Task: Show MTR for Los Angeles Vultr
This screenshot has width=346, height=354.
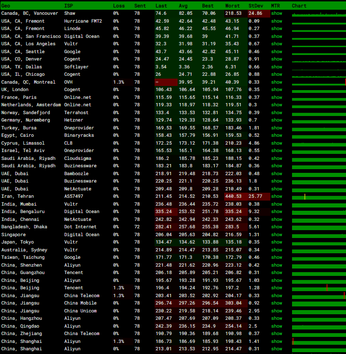Action: tap(277, 44)
